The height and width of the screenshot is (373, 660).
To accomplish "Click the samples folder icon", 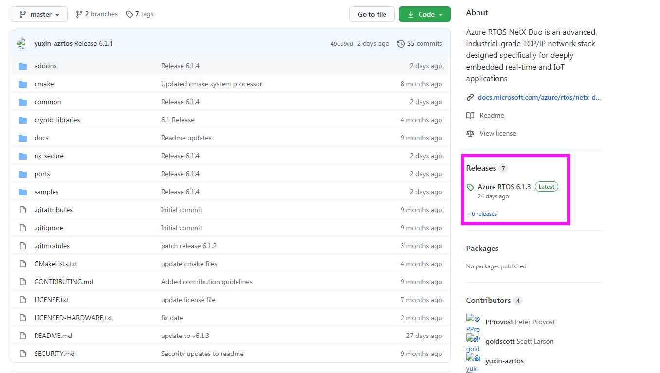I will (23, 192).
